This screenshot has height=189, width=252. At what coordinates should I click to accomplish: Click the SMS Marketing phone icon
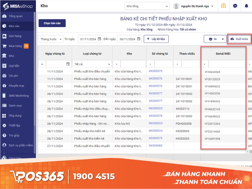coord(4,95)
